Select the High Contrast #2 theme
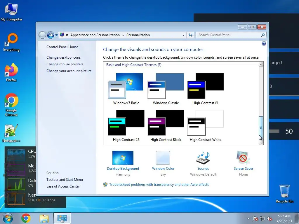The image size is (299, 224). pyautogui.click(x=126, y=125)
